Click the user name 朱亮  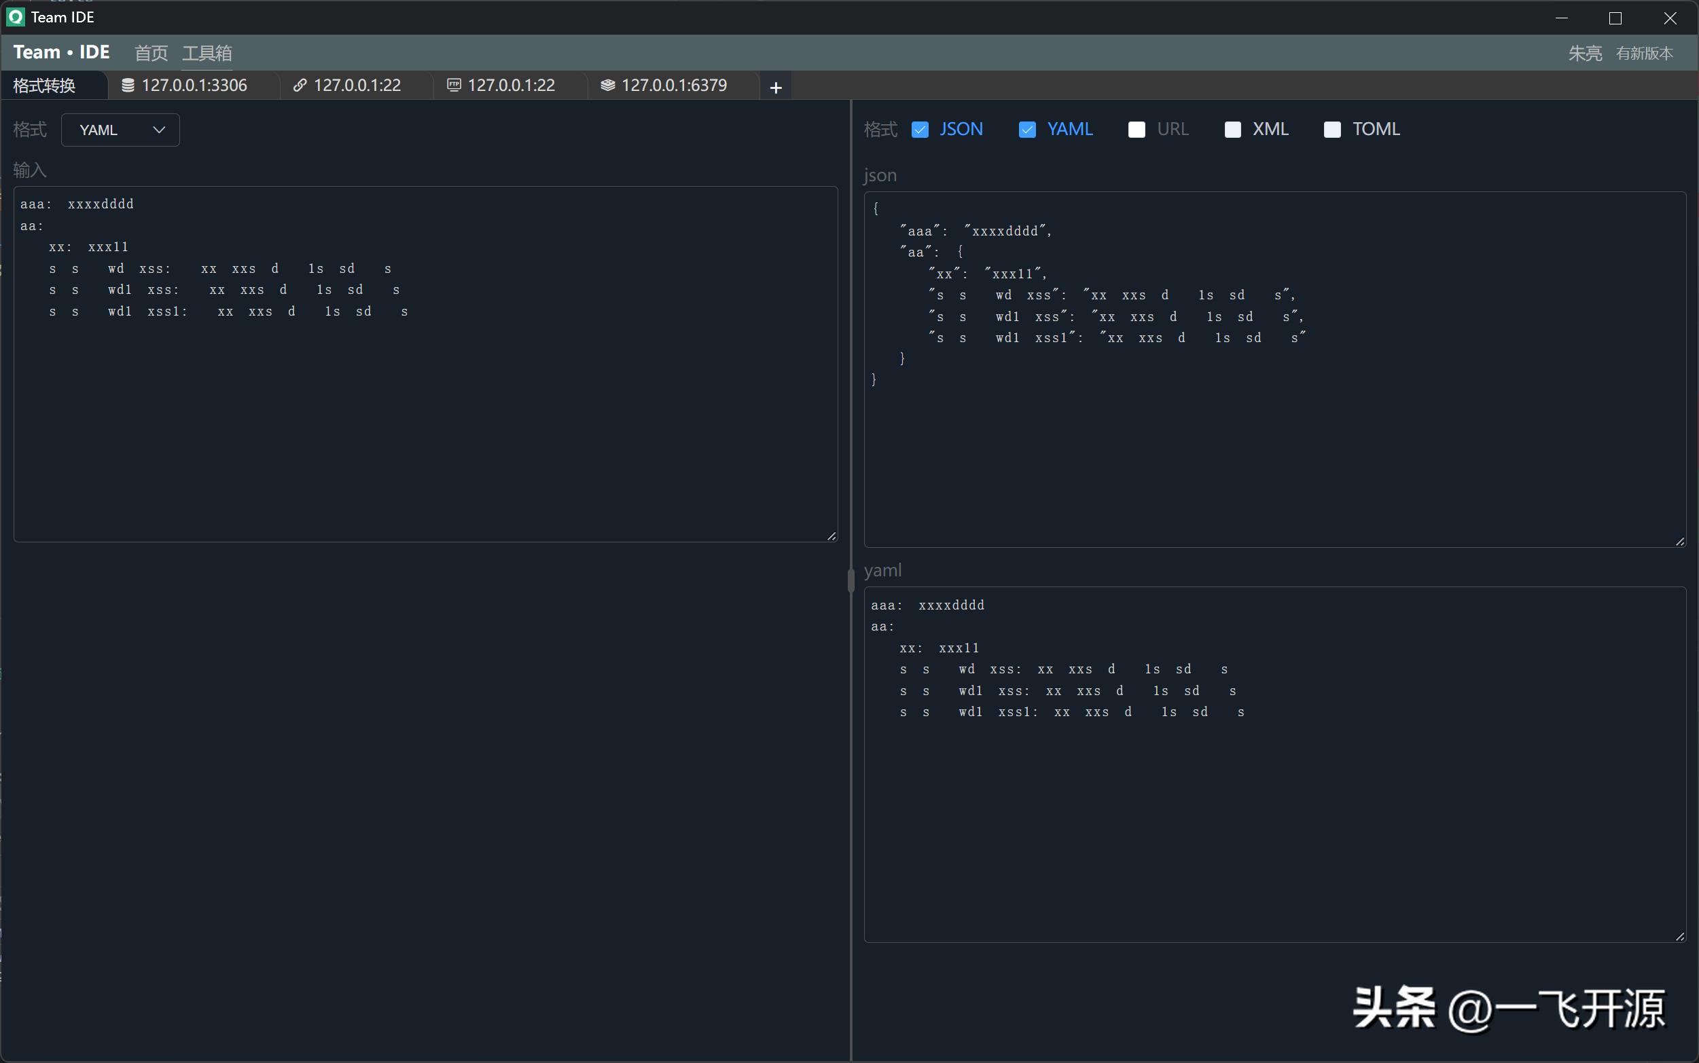click(x=1584, y=54)
